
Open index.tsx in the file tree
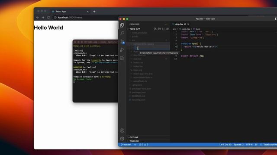138,66
